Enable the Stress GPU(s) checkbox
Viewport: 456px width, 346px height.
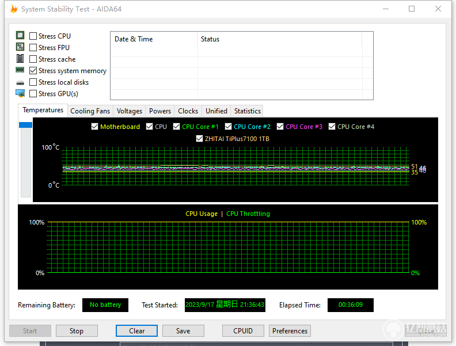33,94
